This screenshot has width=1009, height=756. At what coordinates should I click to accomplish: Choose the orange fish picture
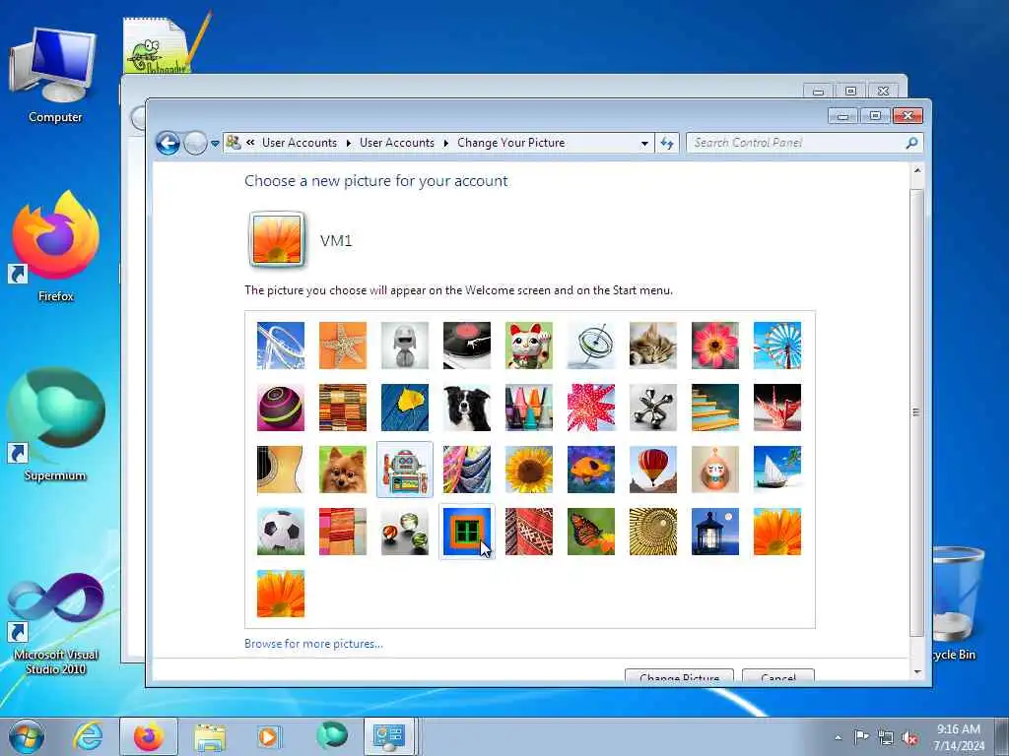pyautogui.click(x=591, y=470)
